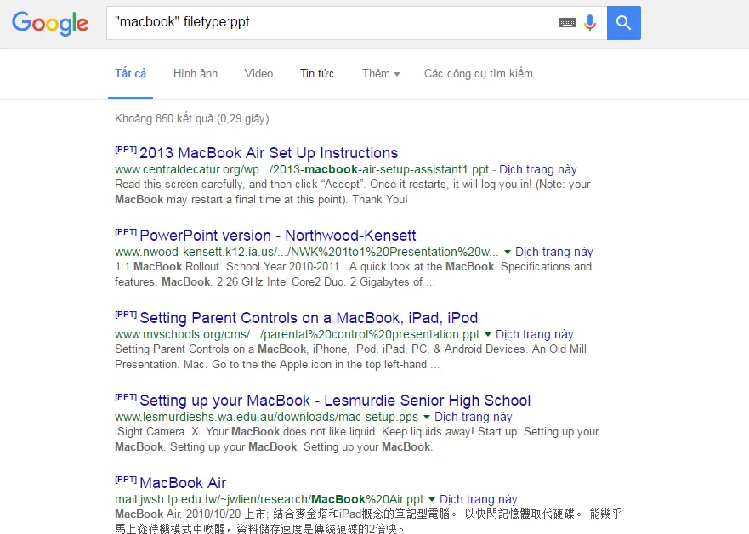Click the Google logo

50,24
